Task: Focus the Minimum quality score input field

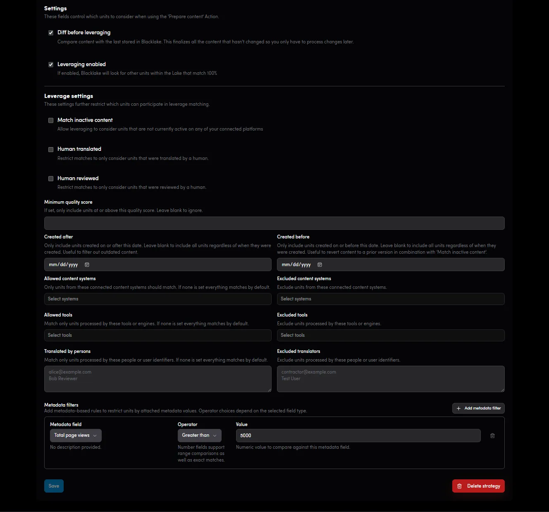Action: (274, 223)
